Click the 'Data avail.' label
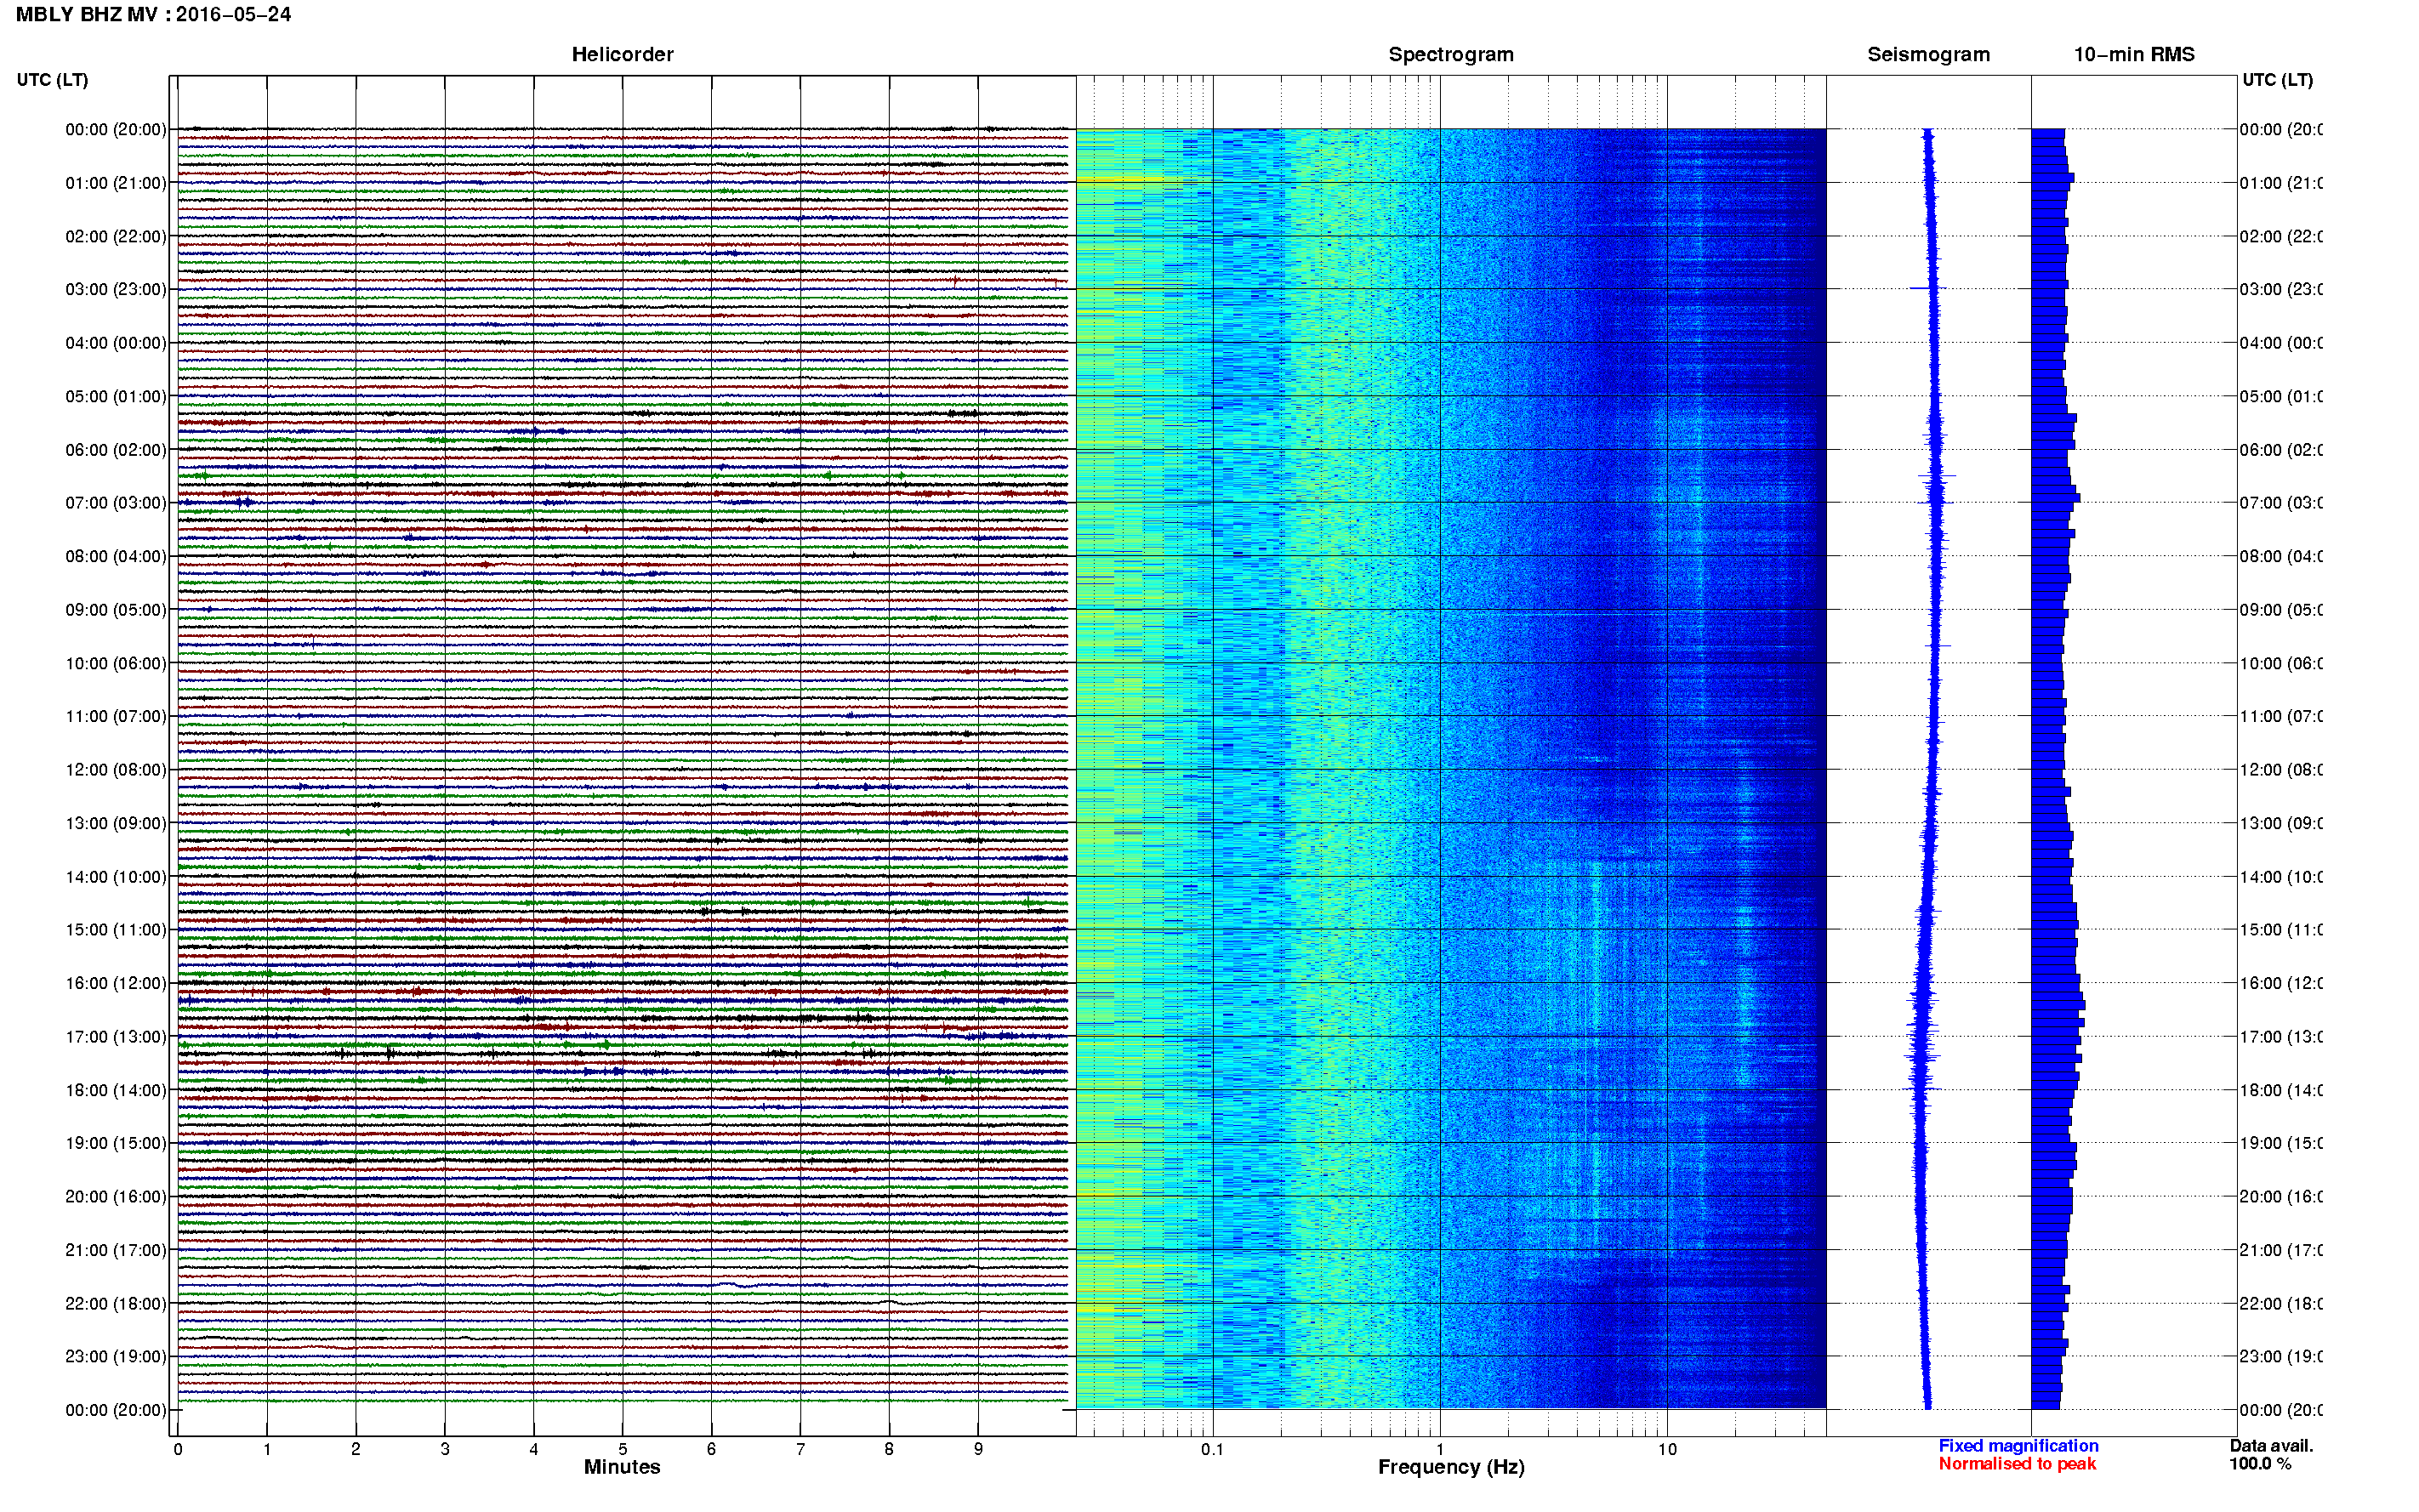This screenshot has height=1512, width=2419. pos(2271,1446)
